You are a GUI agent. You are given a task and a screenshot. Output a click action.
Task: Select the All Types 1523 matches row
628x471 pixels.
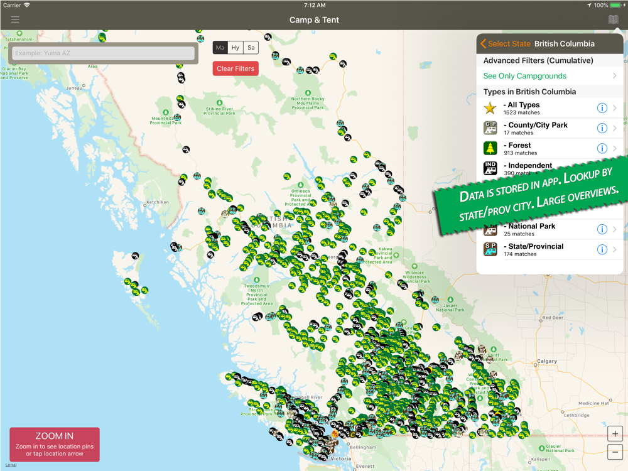(x=549, y=108)
